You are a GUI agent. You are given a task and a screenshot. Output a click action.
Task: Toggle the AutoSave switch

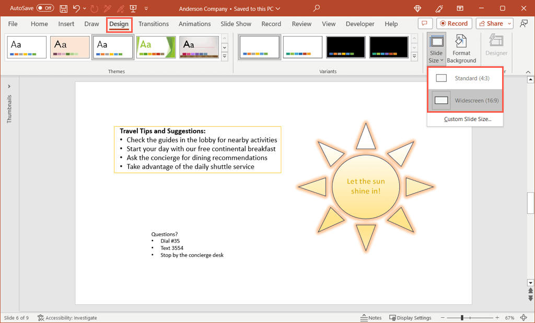coord(45,8)
